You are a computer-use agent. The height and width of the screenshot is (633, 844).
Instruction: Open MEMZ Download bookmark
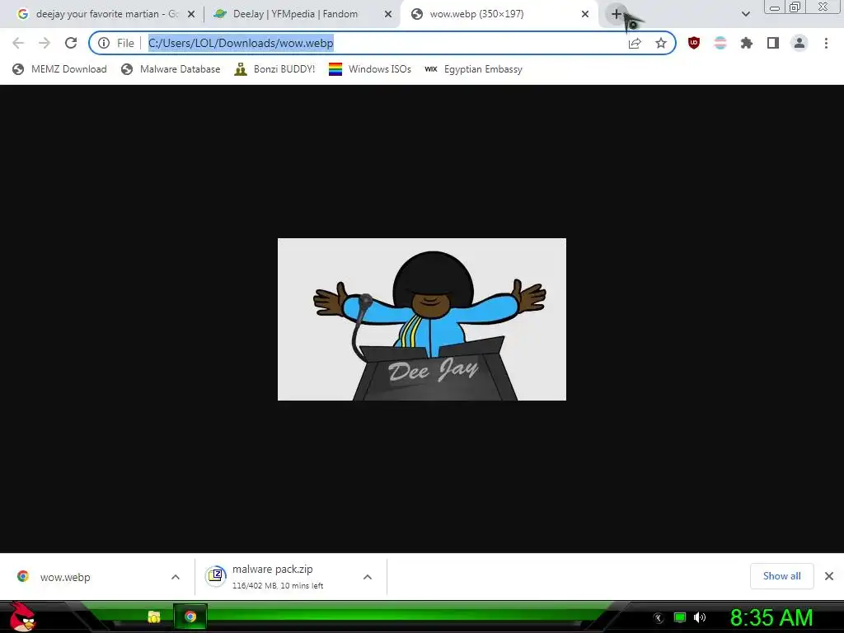59,69
